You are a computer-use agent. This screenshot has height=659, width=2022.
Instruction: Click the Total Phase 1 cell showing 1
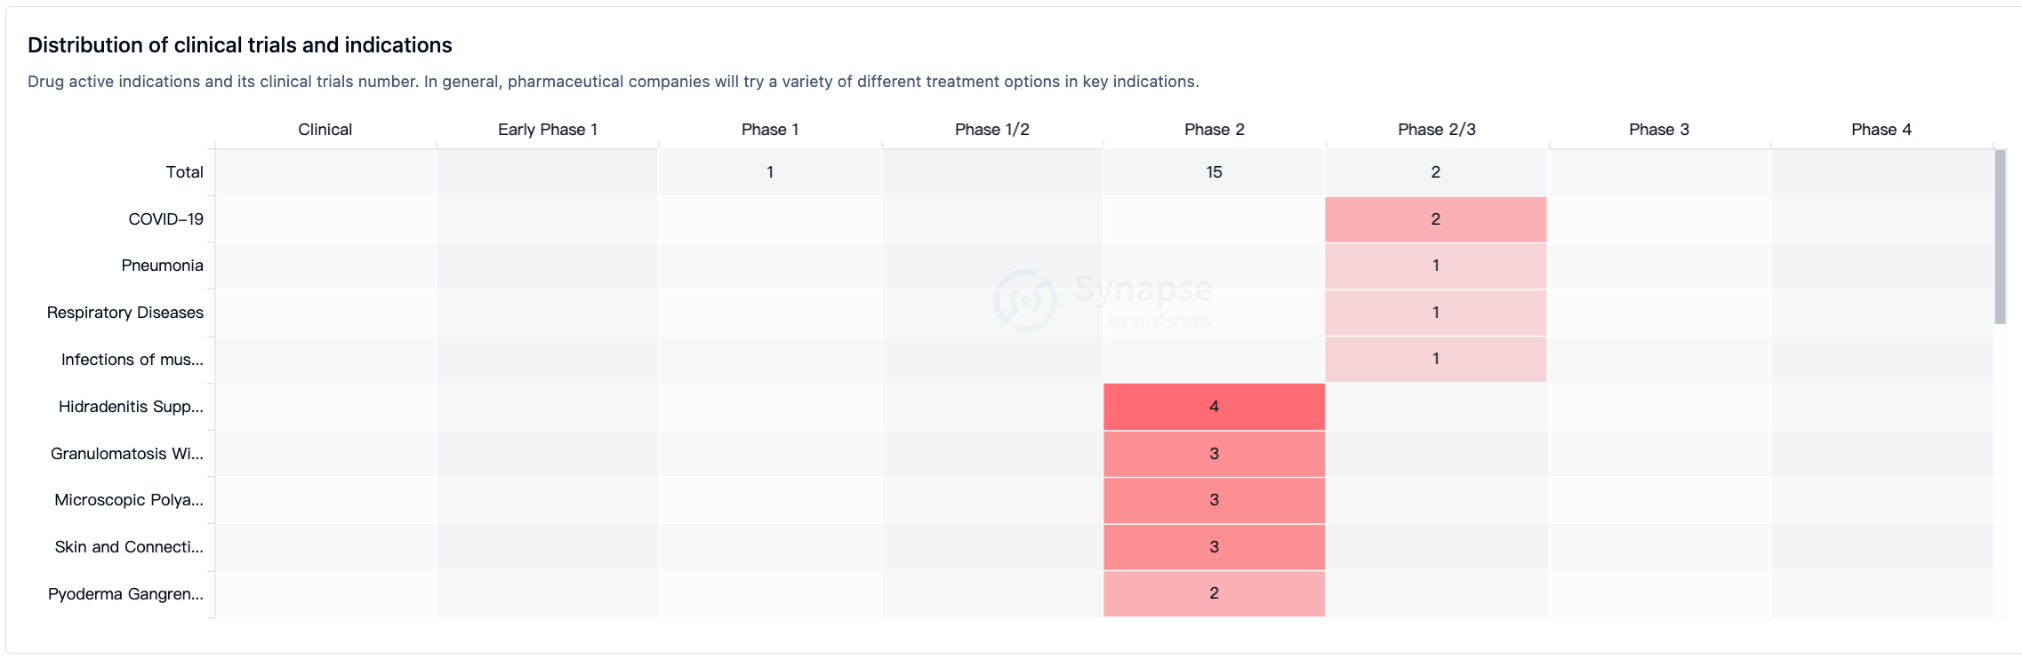(x=770, y=172)
